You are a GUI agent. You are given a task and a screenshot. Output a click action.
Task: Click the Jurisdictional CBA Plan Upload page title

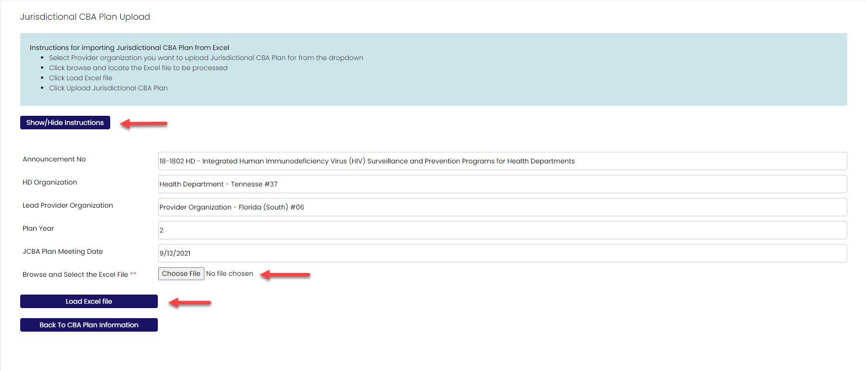point(85,17)
